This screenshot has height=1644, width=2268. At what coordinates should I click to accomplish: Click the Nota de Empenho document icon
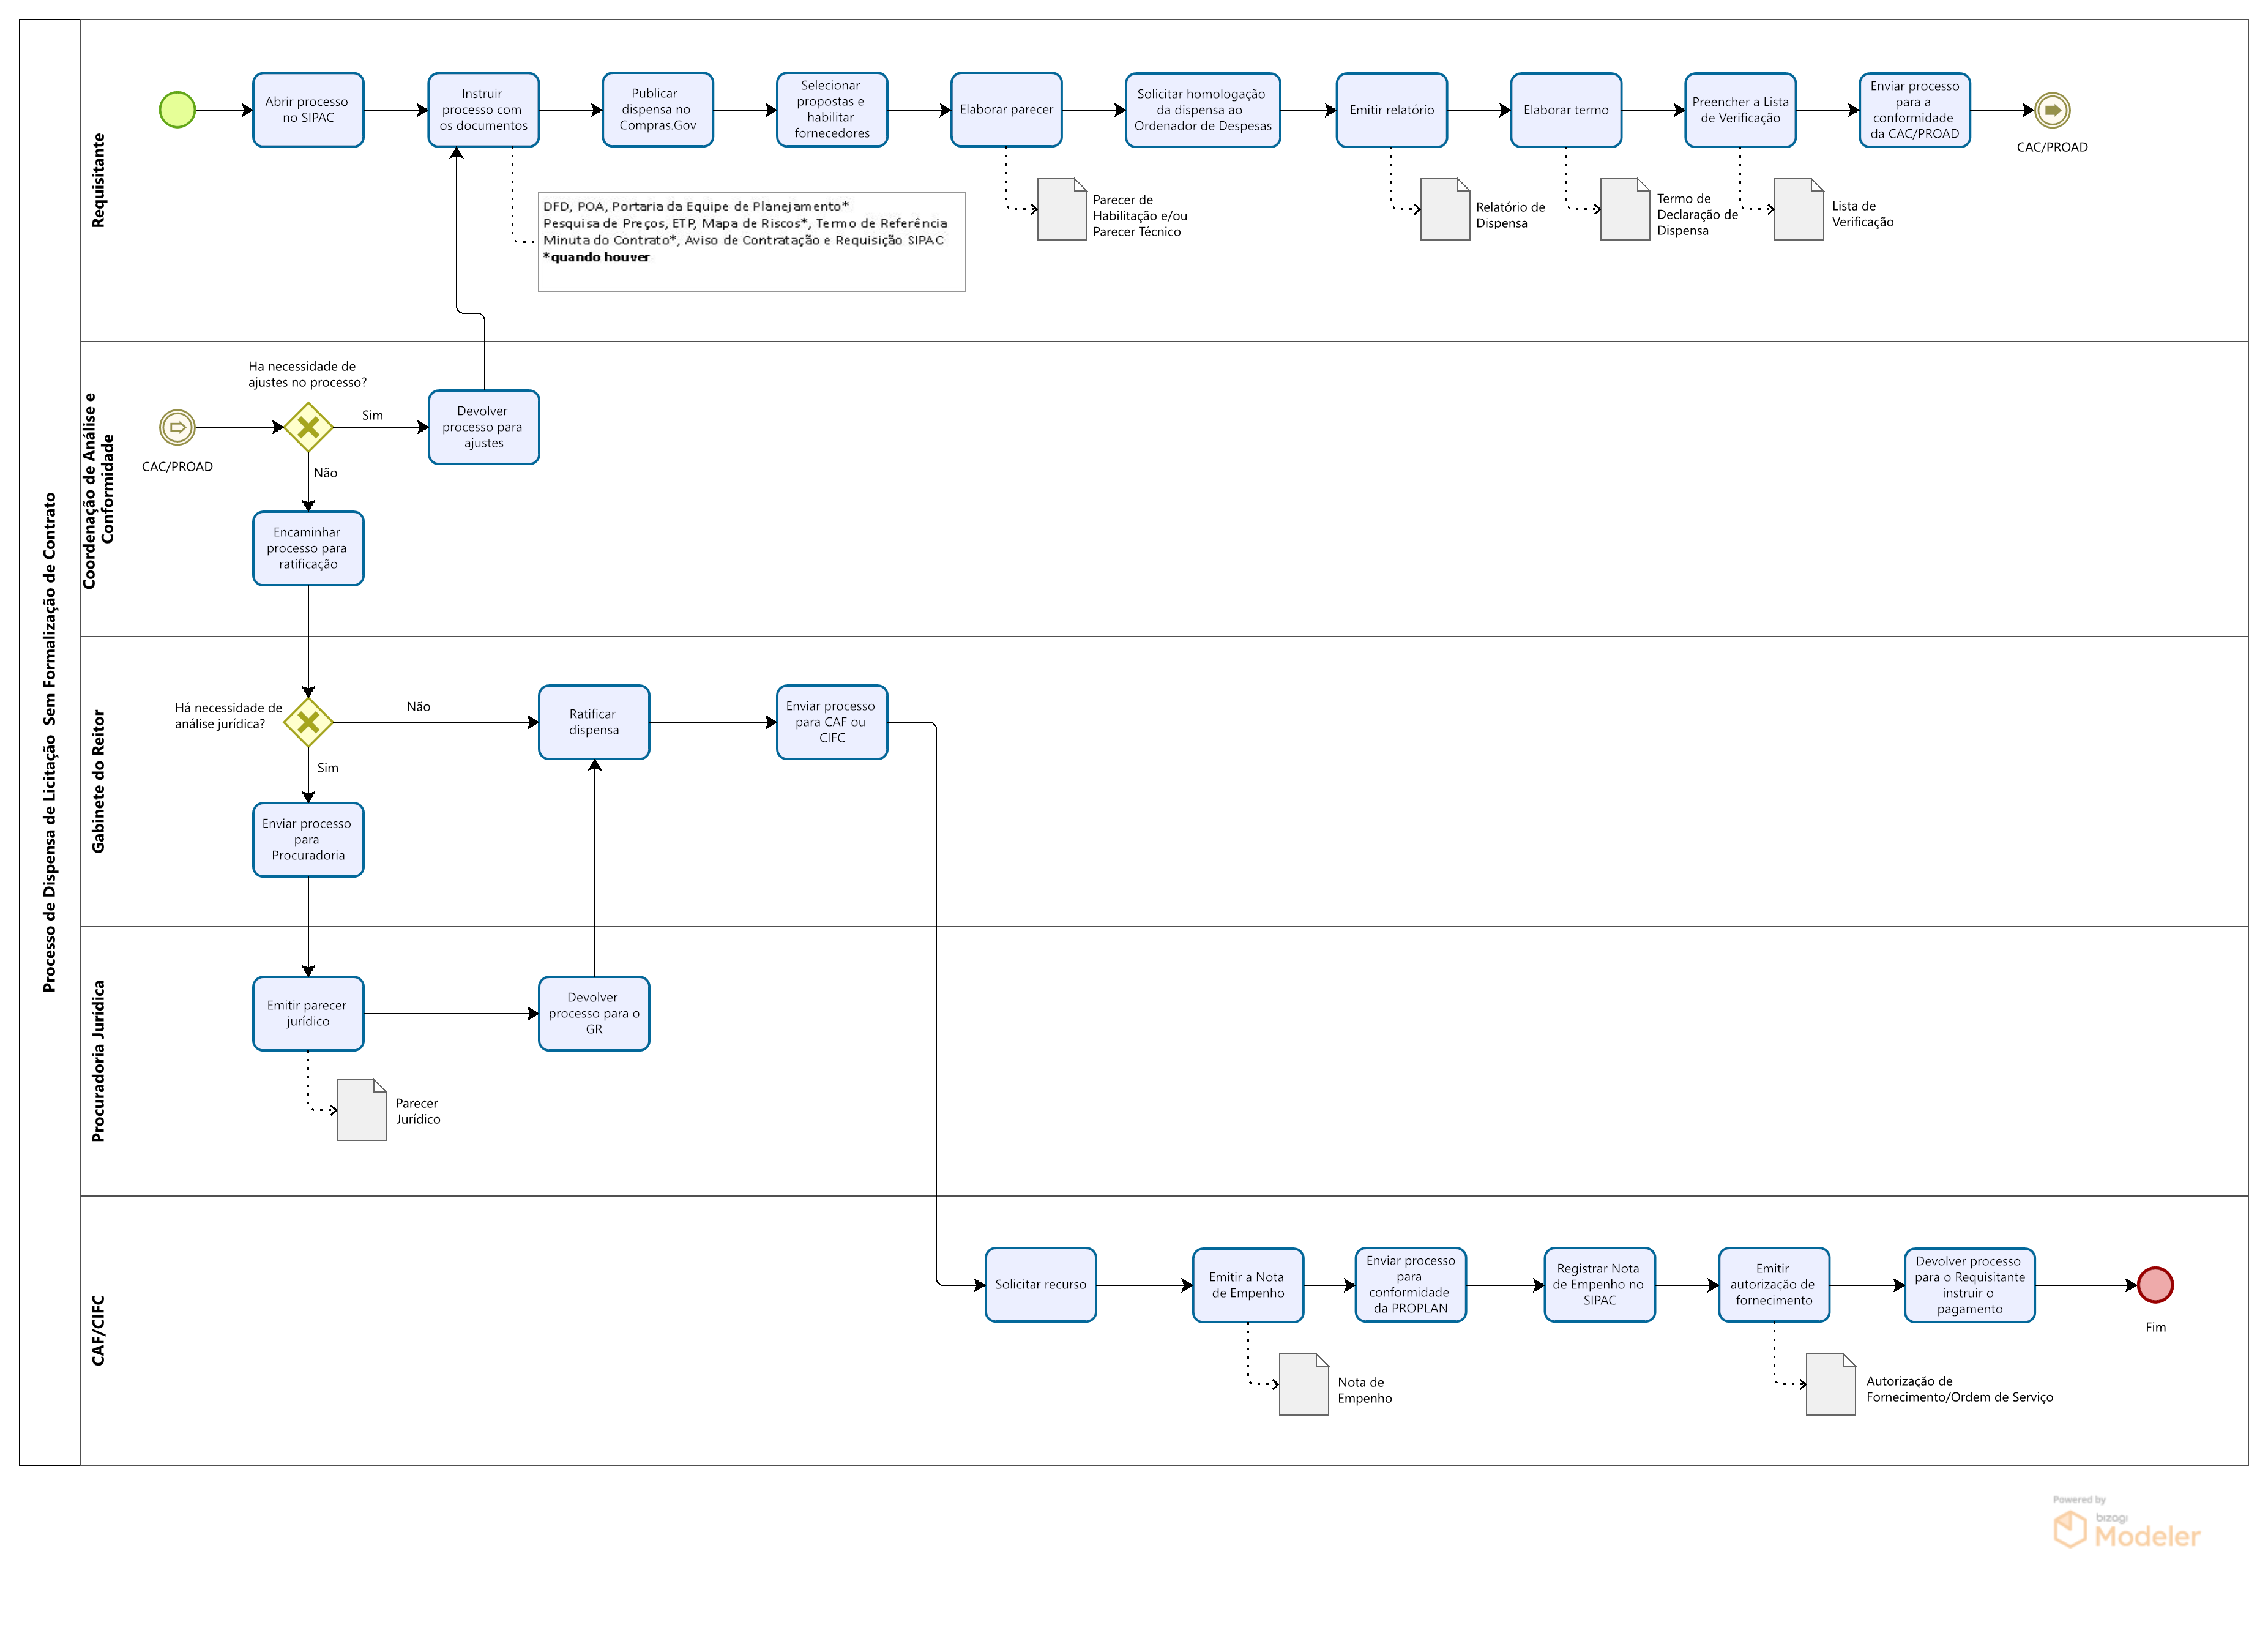[1303, 1385]
